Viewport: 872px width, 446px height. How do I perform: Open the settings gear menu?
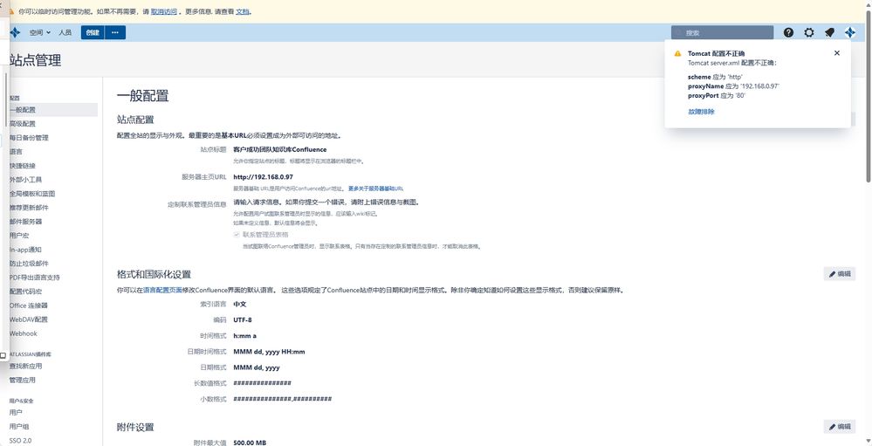(x=809, y=33)
